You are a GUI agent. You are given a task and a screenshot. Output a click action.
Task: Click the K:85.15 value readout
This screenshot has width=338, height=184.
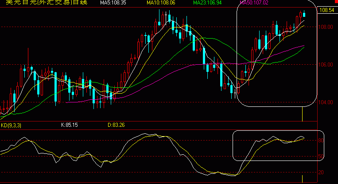[x=70, y=125]
